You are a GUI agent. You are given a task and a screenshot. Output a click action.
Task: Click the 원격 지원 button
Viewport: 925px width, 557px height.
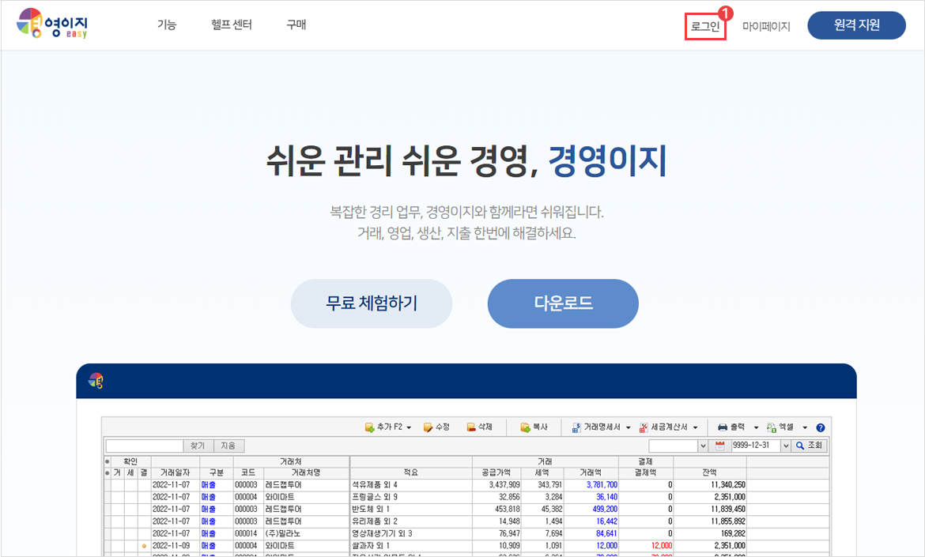(856, 25)
